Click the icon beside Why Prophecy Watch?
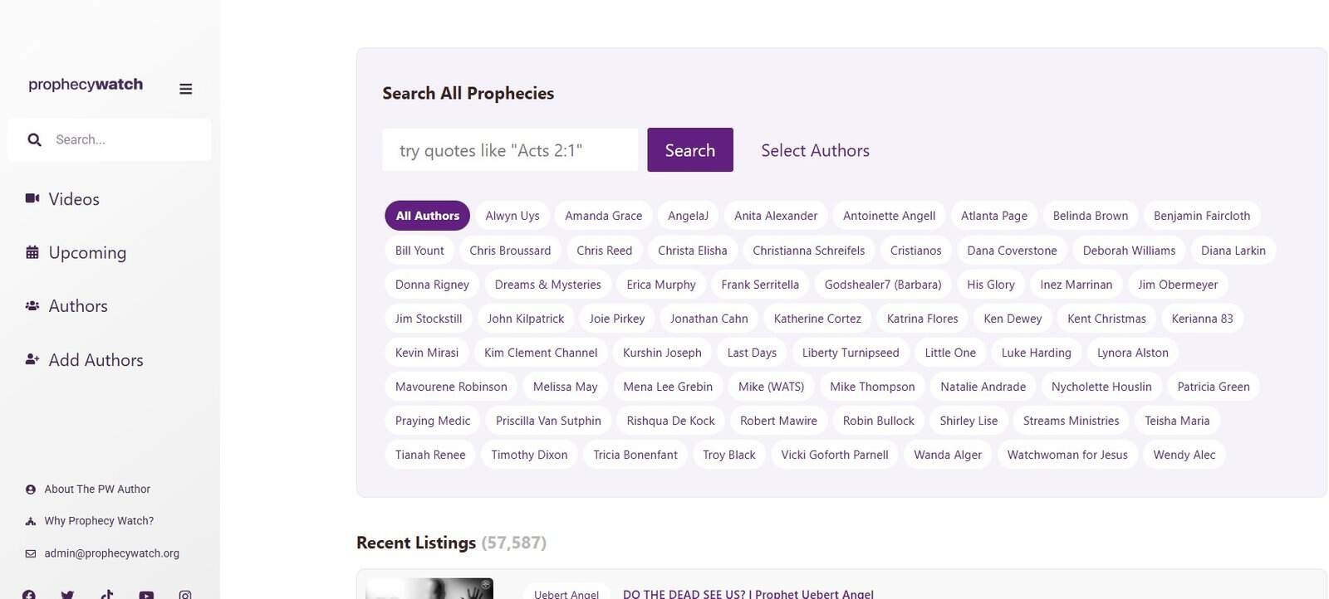The width and height of the screenshot is (1329, 599). (31, 521)
